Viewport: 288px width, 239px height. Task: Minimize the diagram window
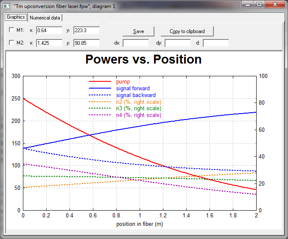tap(248, 5)
